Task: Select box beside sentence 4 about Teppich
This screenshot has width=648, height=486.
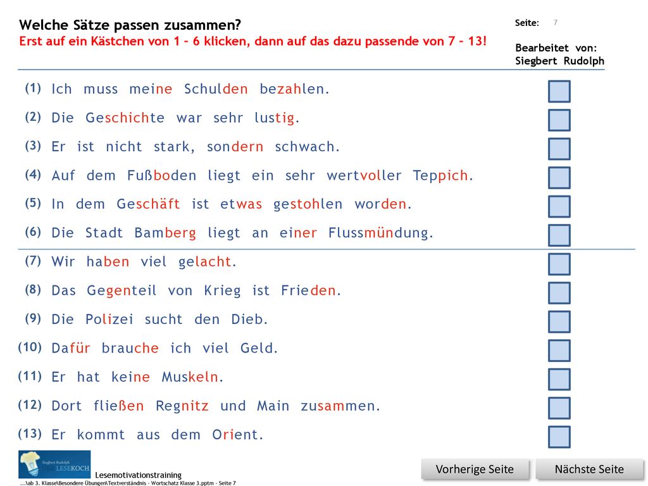Action: 559,178
